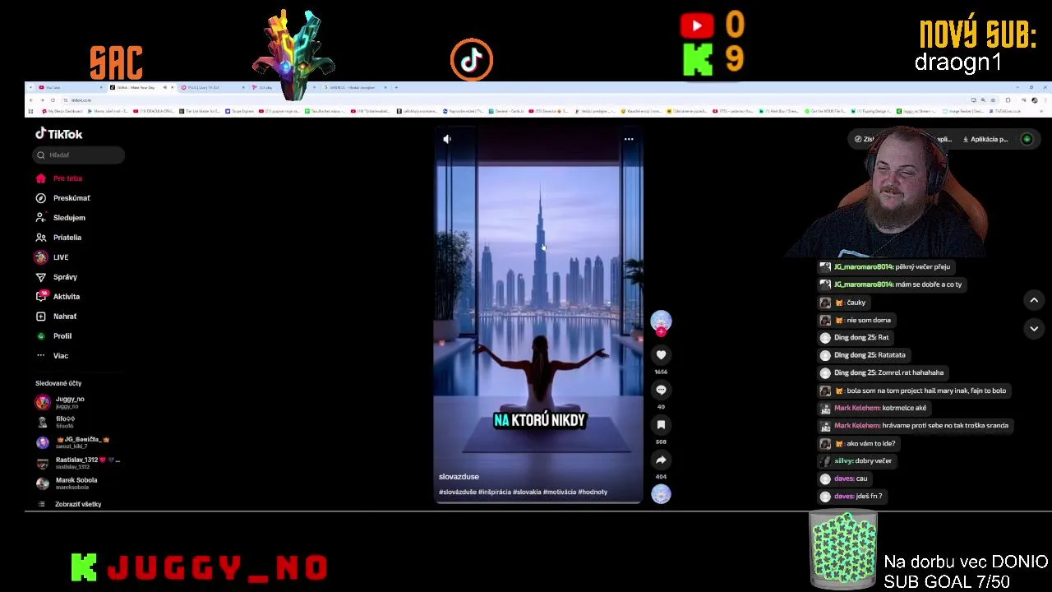Switch to the PLUS Live browser tab
This screenshot has width=1052, height=592.
click(x=214, y=87)
